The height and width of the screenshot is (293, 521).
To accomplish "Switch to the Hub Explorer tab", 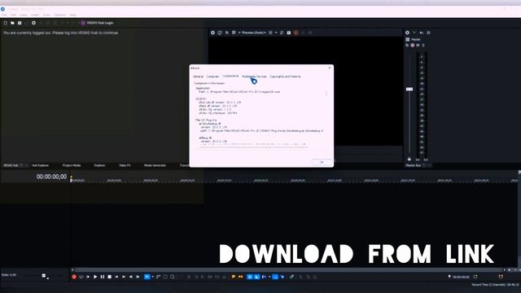I will 40,165.
